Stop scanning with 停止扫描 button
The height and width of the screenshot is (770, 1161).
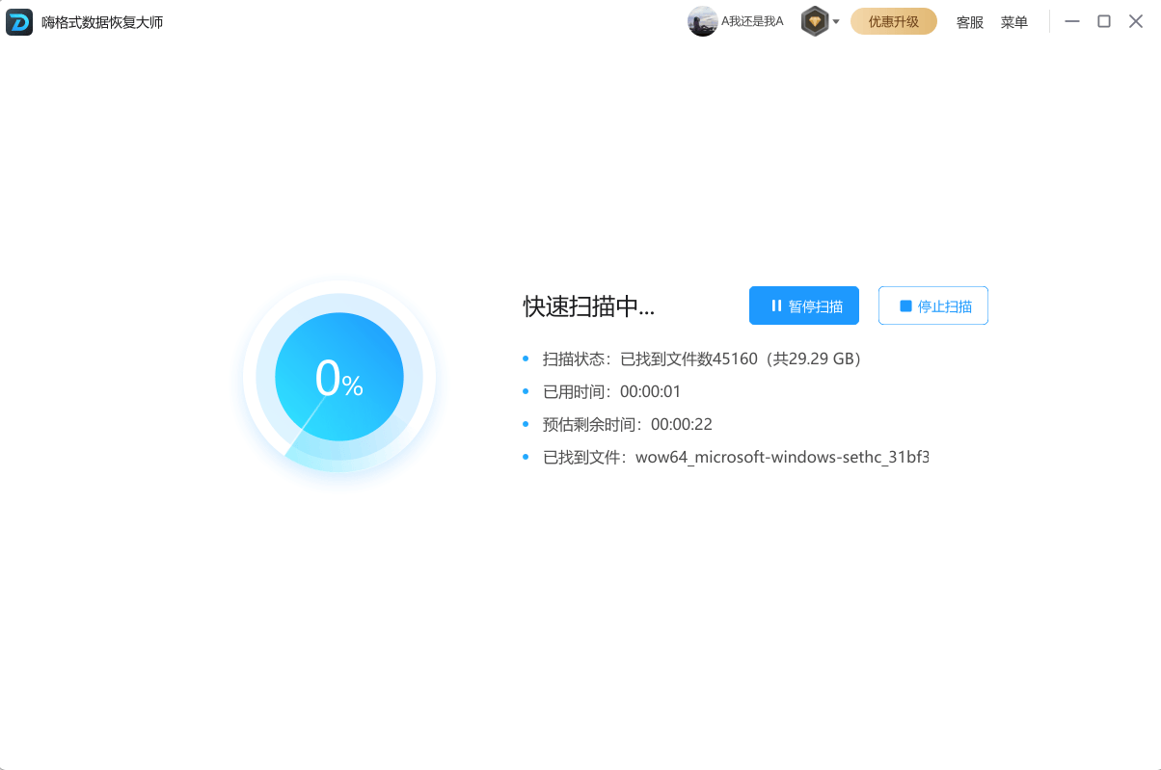932,305
